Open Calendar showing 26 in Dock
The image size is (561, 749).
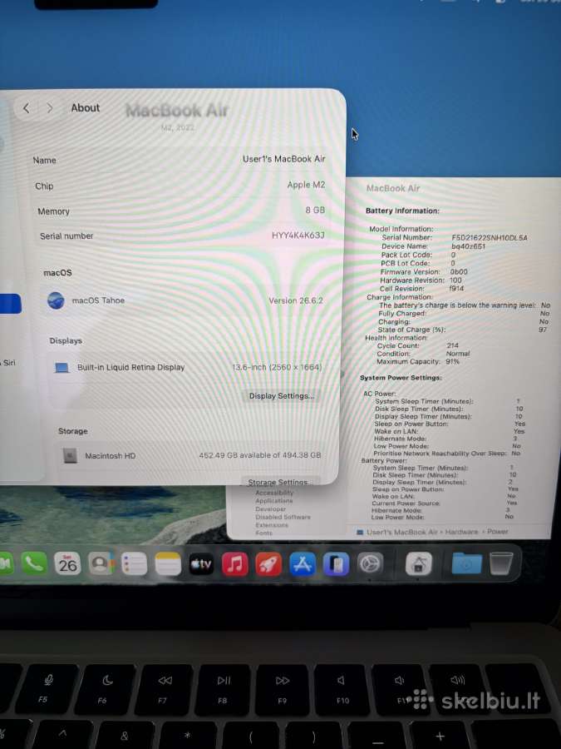[x=67, y=564]
